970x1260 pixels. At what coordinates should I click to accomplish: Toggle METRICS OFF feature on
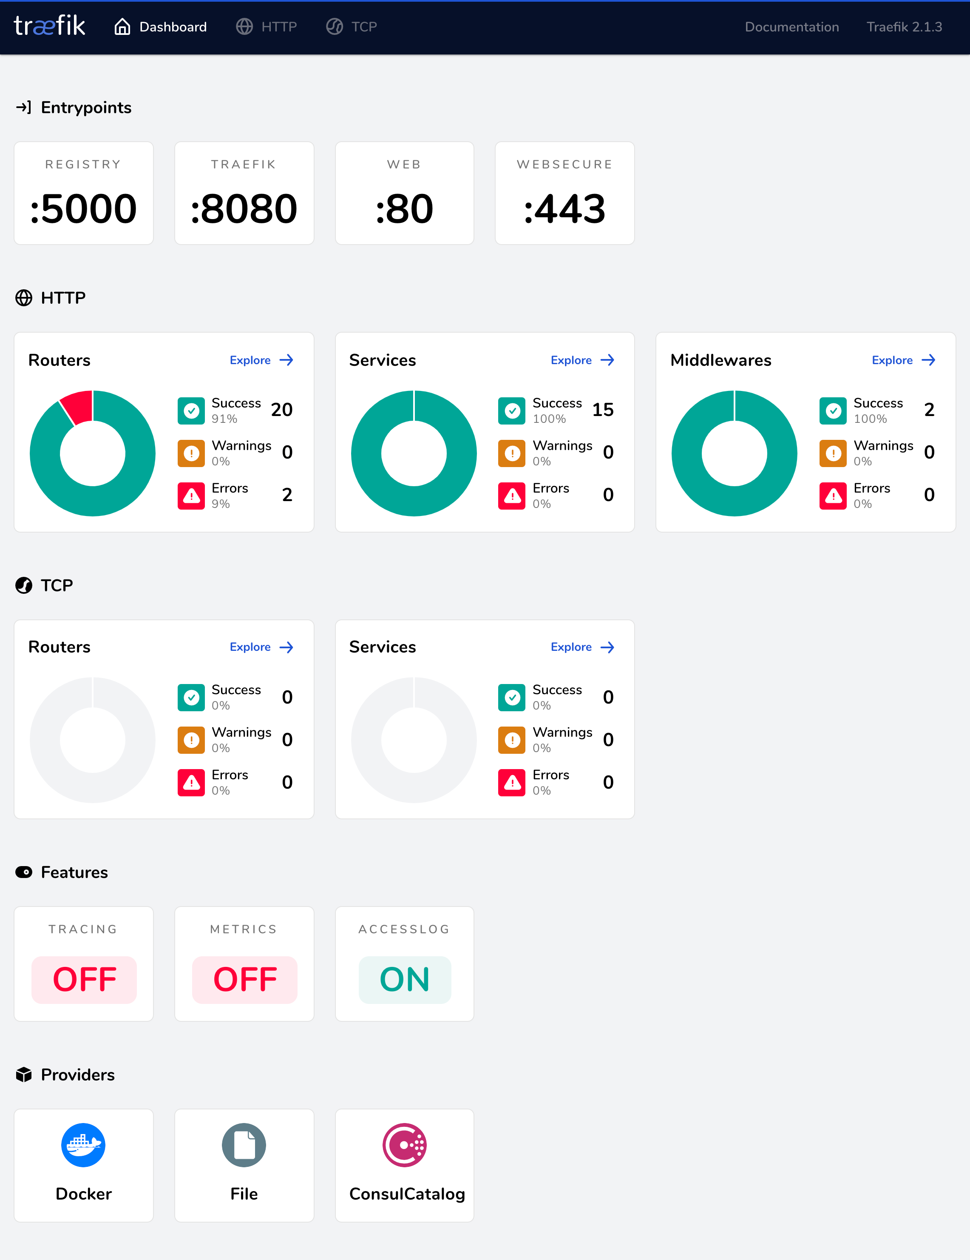(244, 979)
